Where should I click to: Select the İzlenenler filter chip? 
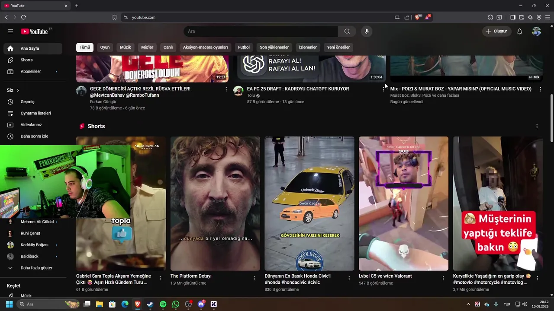click(308, 48)
